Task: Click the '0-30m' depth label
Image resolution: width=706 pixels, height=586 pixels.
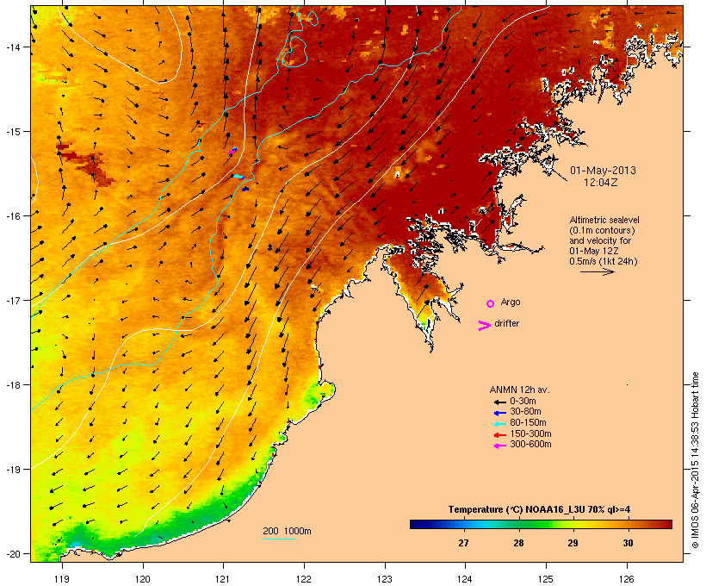Action: (x=523, y=402)
